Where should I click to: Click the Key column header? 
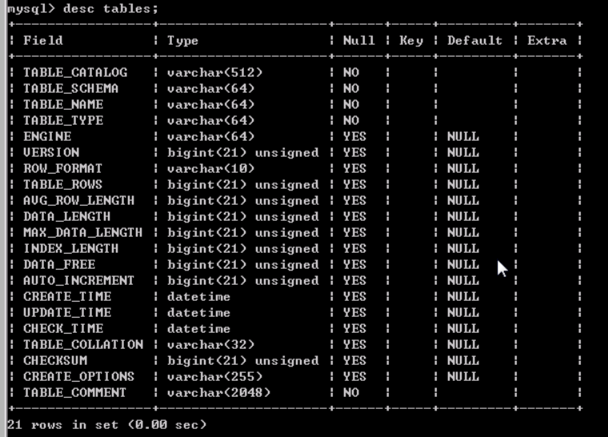point(410,40)
